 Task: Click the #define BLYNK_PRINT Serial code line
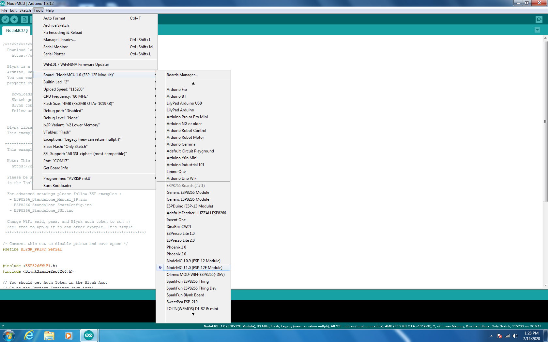pyautogui.click(x=32, y=249)
